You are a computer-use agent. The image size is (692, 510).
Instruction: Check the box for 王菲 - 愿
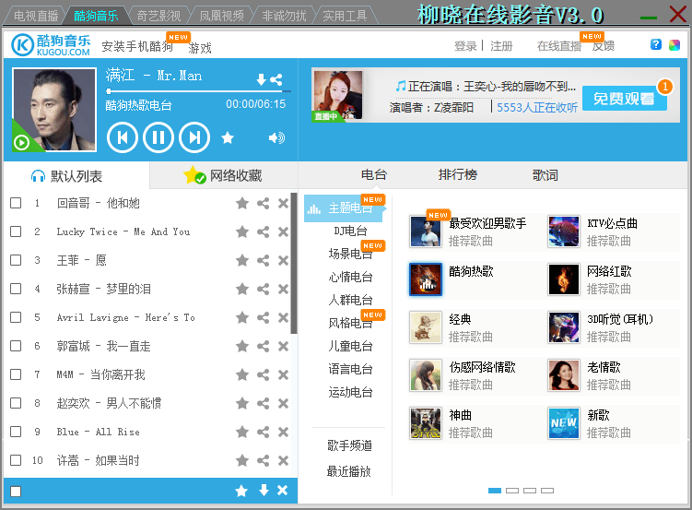(x=16, y=260)
